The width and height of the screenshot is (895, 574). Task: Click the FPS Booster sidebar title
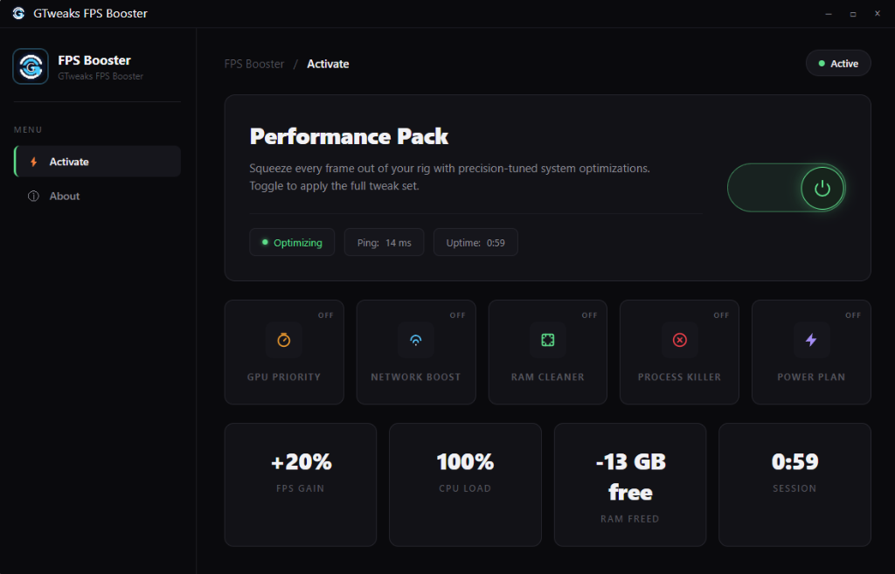94,60
